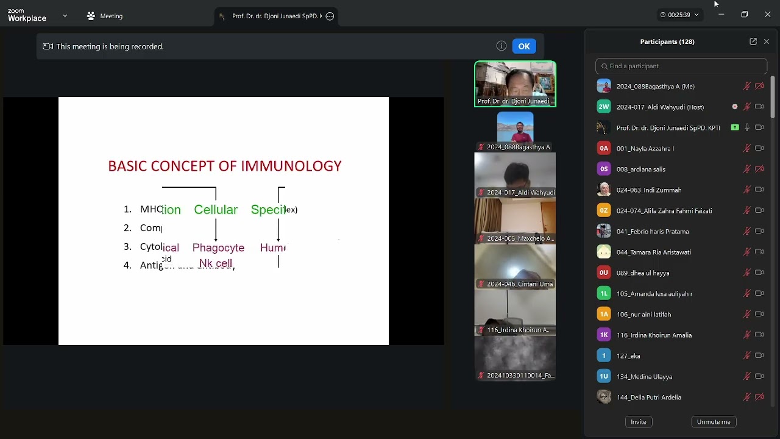Acknowledge recording notice with OK
The image size is (780, 439).
click(524, 46)
